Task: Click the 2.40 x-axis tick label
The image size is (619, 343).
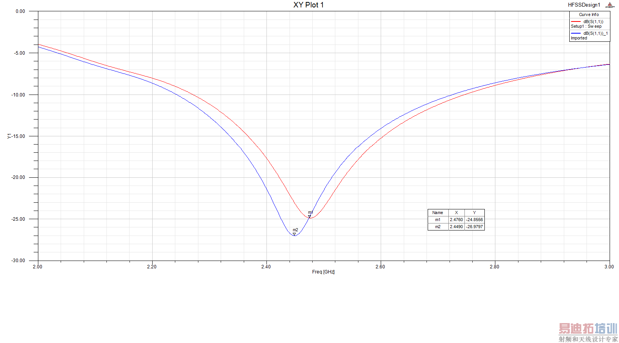Action: (266, 267)
